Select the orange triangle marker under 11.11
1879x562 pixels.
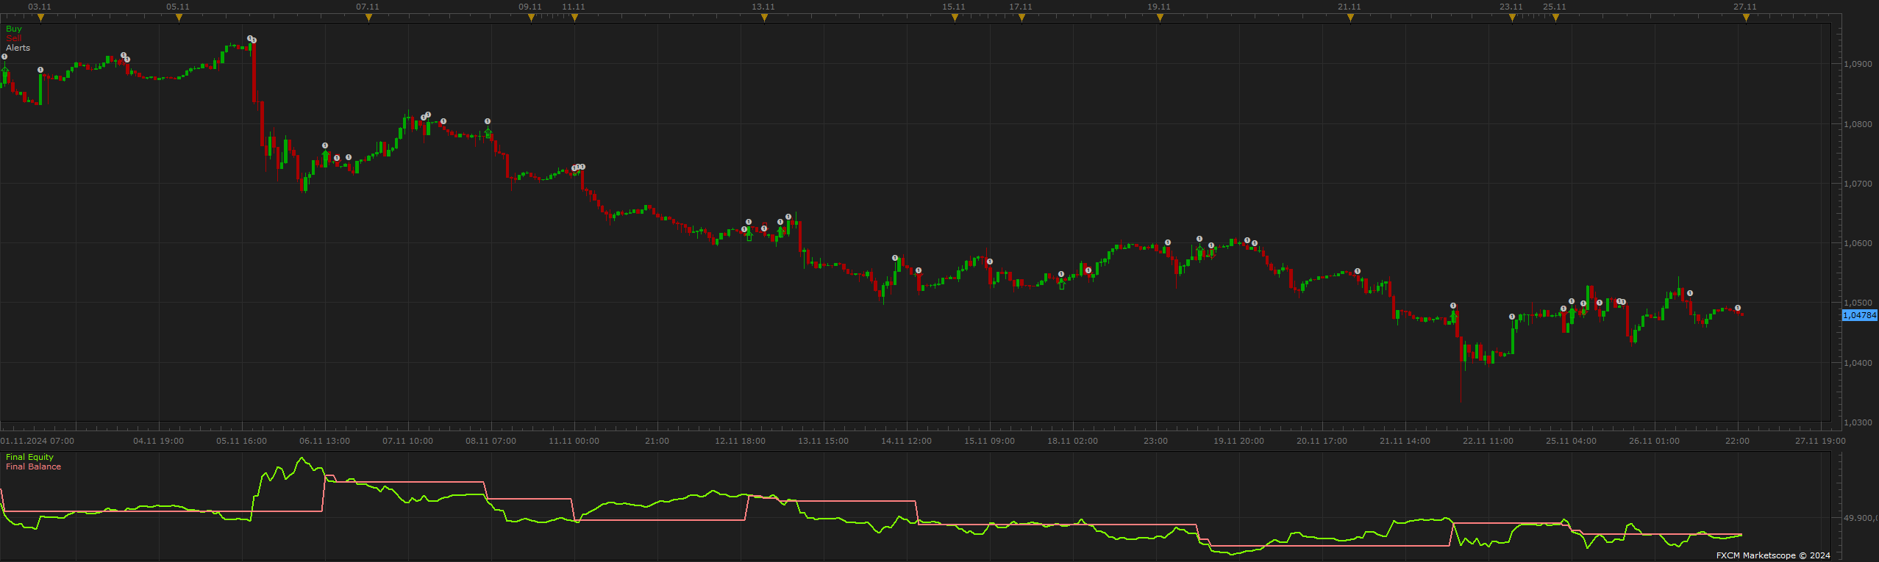[x=574, y=18]
